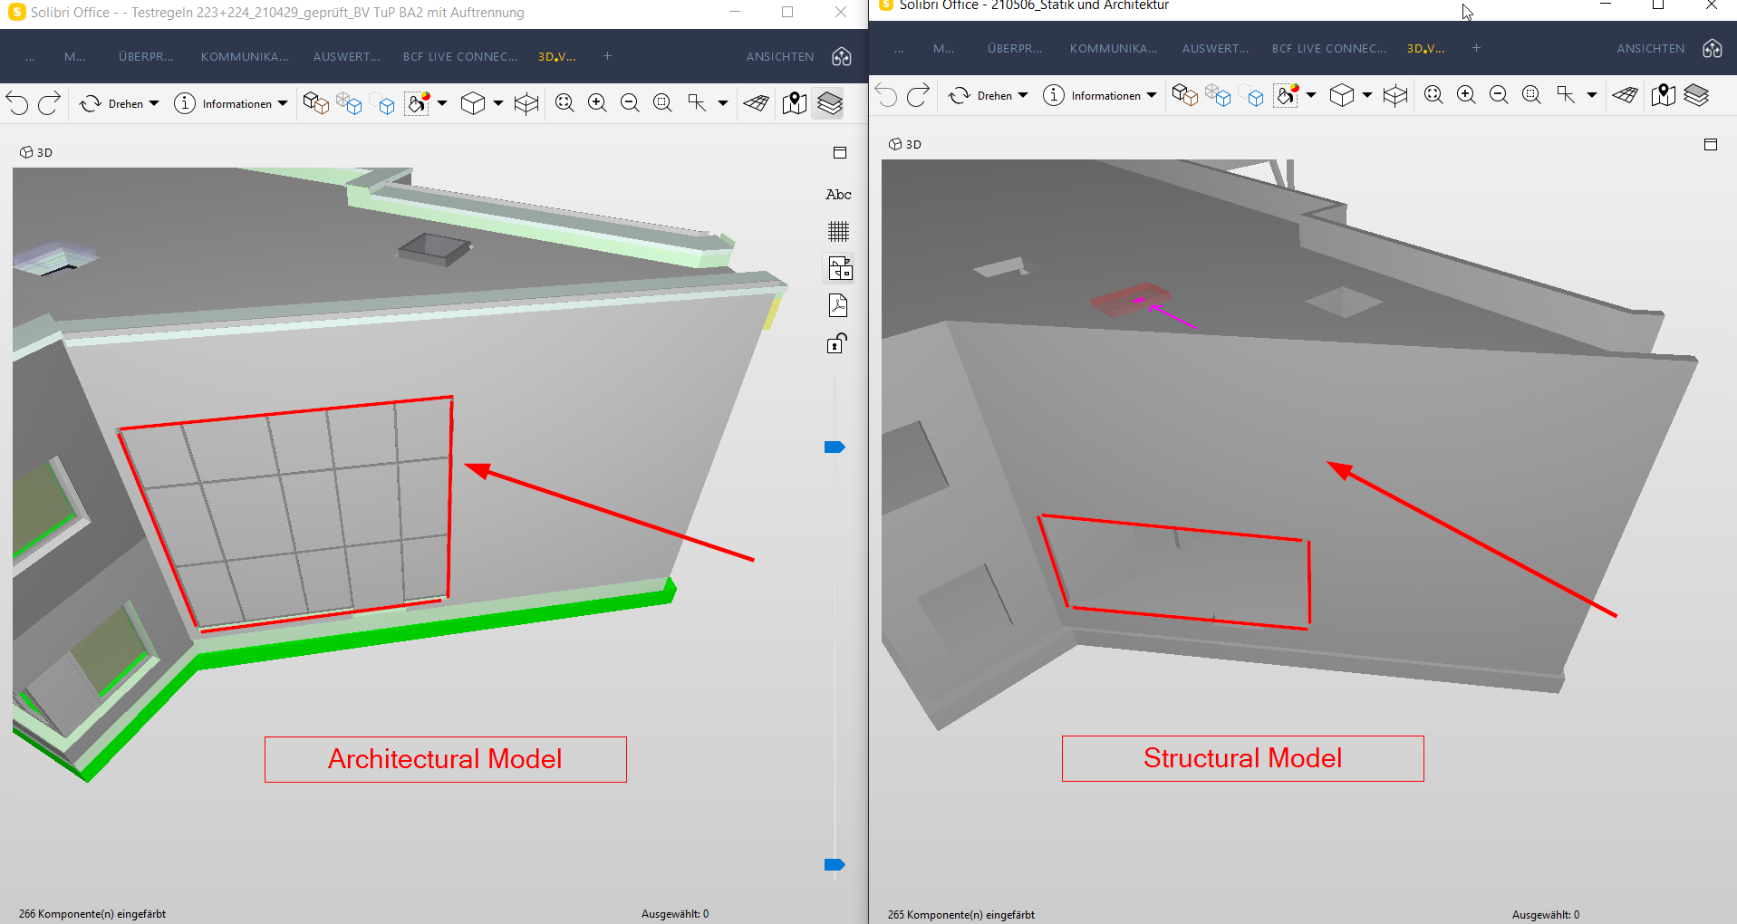Image resolution: width=1737 pixels, height=924 pixels.
Task: Toggle grid display icon in left 3D view
Action: pyautogui.click(x=839, y=231)
